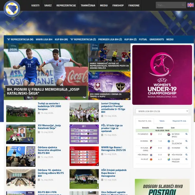The height and width of the screenshot is (195, 195).
Task: Open Održana sjednica Generalne skupštine link
Action: click(49, 150)
